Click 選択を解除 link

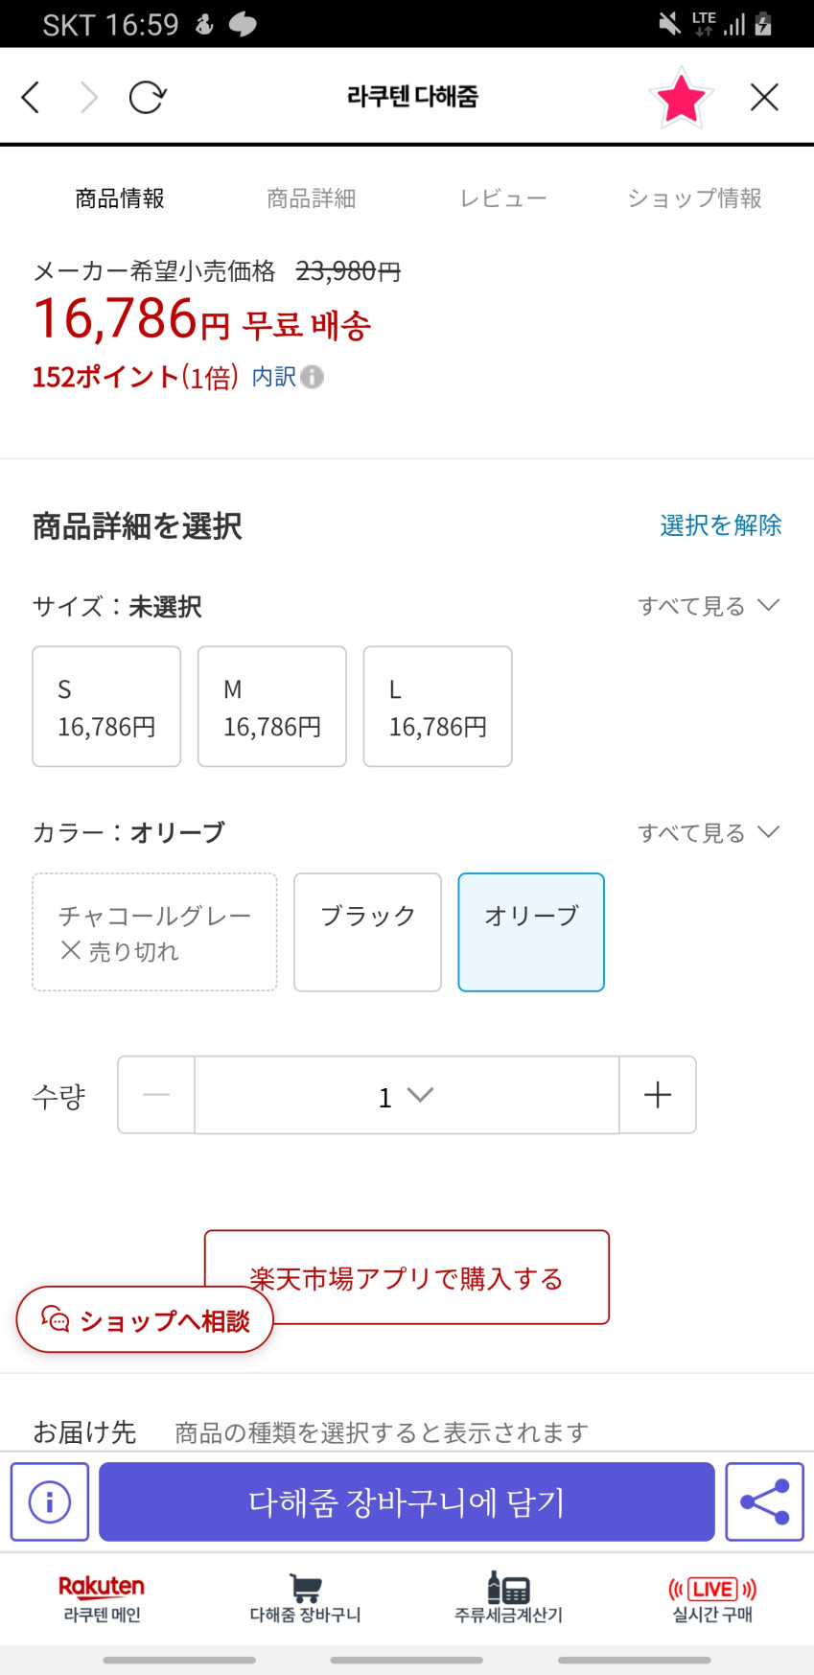pos(720,525)
